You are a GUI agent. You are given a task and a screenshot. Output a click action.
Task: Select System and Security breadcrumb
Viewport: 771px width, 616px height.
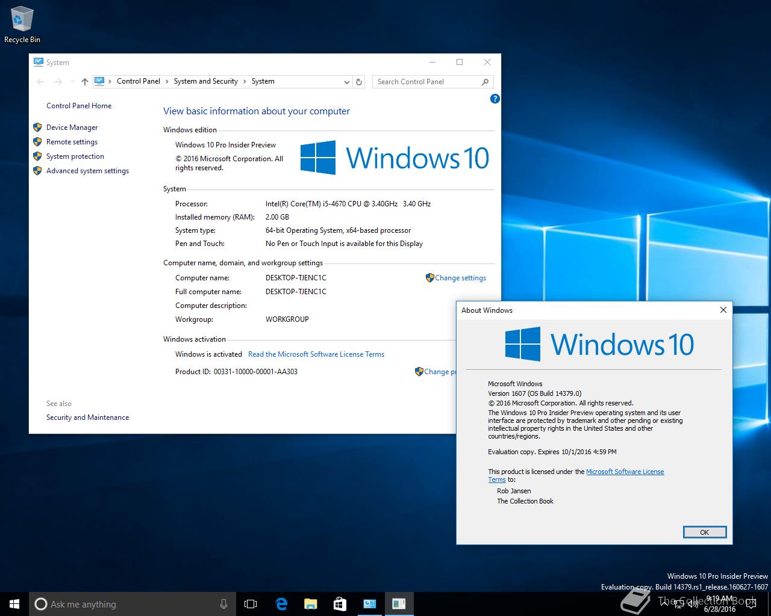(x=206, y=81)
